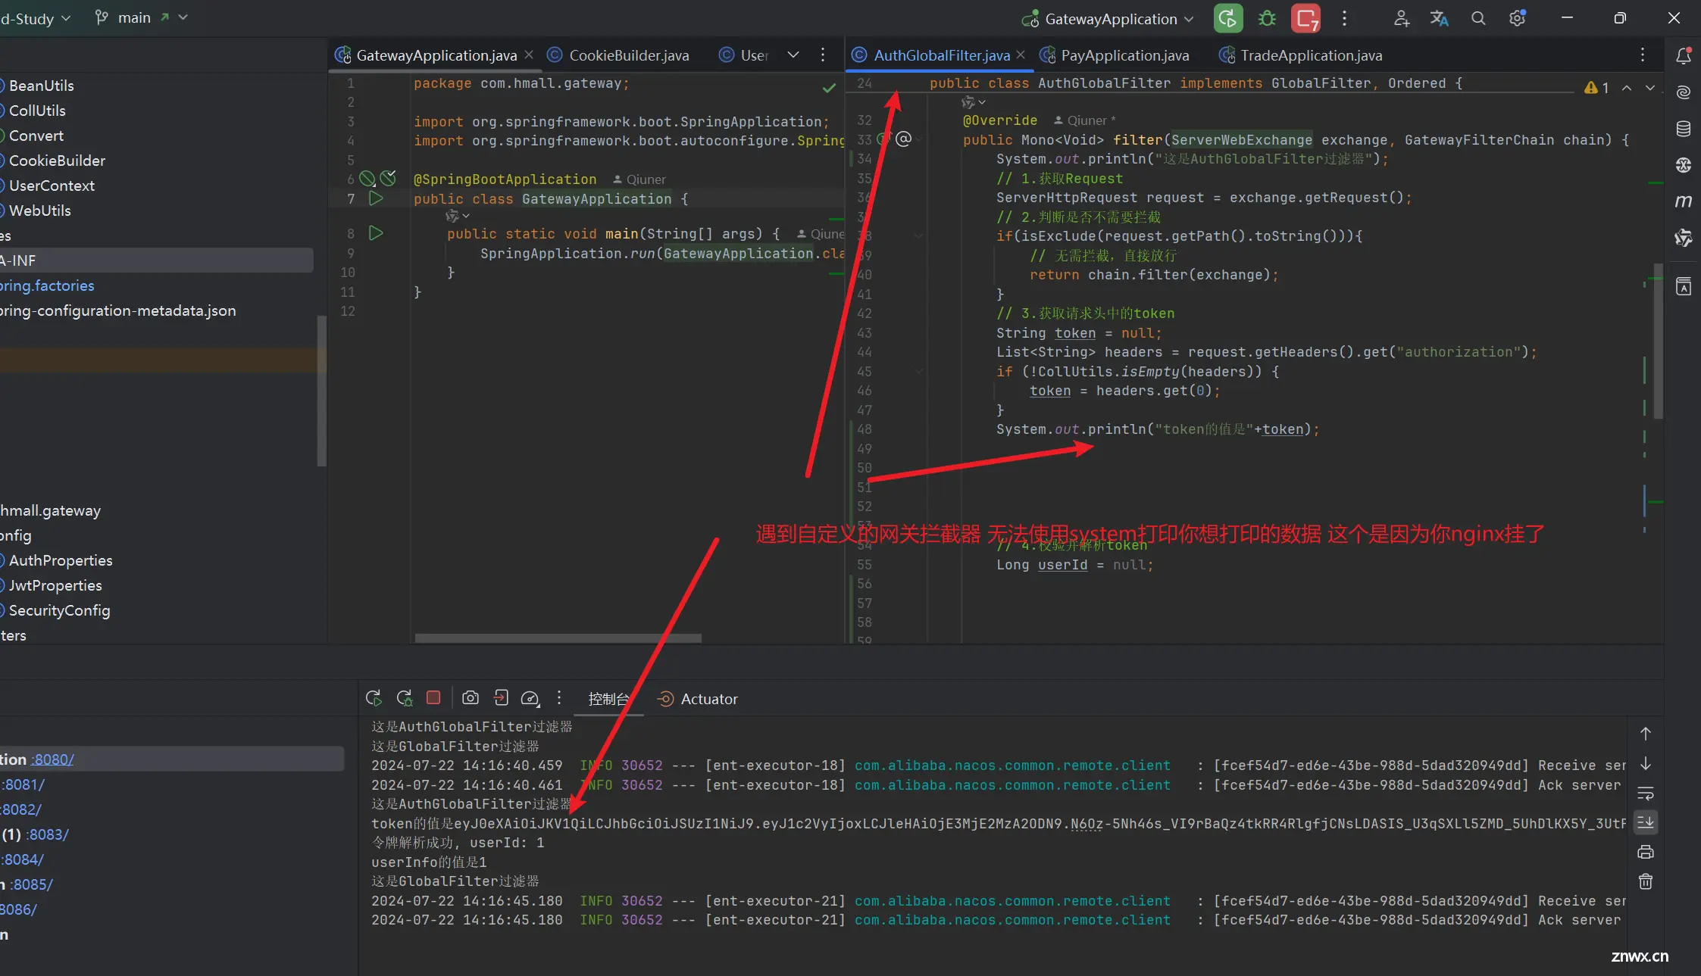
Task: Click the left editor horizontal scrollbar
Action: (x=558, y=638)
